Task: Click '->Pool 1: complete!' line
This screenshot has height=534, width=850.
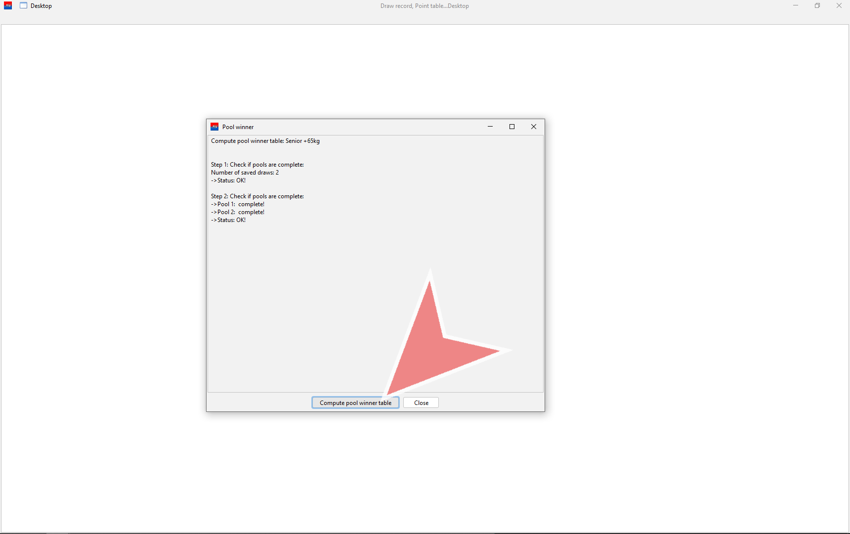Action: (238, 204)
